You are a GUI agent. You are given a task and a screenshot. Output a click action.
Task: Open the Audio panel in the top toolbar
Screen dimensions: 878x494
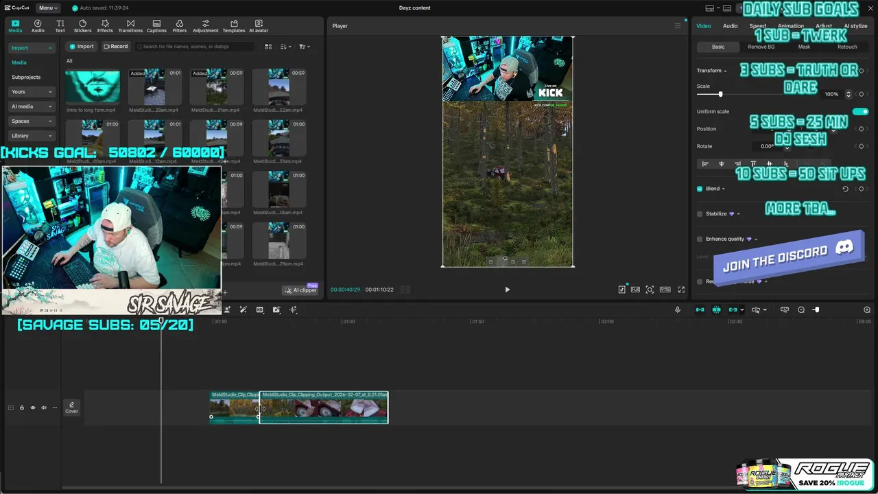point(38,26)
